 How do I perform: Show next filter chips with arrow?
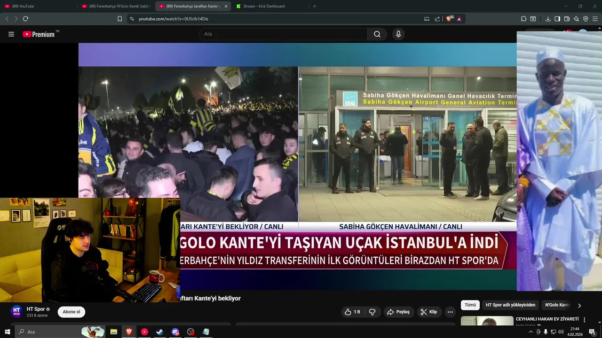point(579,305)
